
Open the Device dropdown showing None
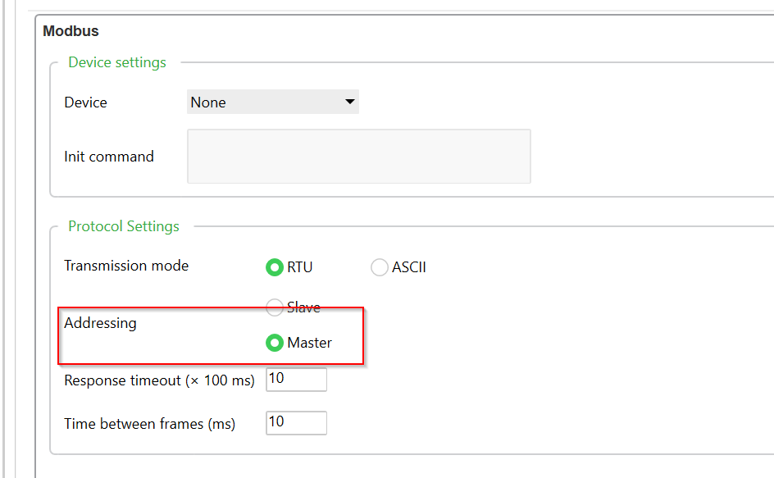[x=272, y=102]
